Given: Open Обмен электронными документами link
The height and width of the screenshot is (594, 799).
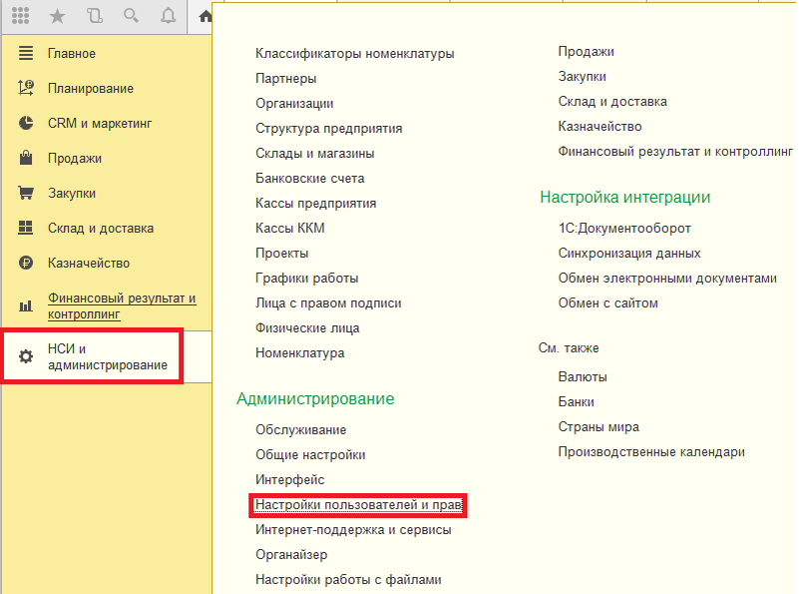Looking at the screenshot, I should click(x=667, y=279).
